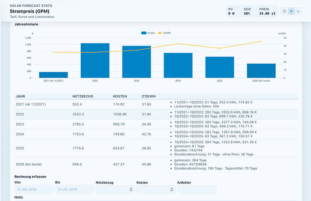This screenshot has width=311, height=201.
Task: Click 'gemessen: 264 Tage' detail
Action: [x=190, y=160]
